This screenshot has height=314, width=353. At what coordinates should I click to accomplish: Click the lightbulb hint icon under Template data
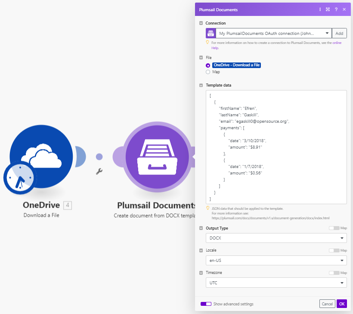(208, 208)
